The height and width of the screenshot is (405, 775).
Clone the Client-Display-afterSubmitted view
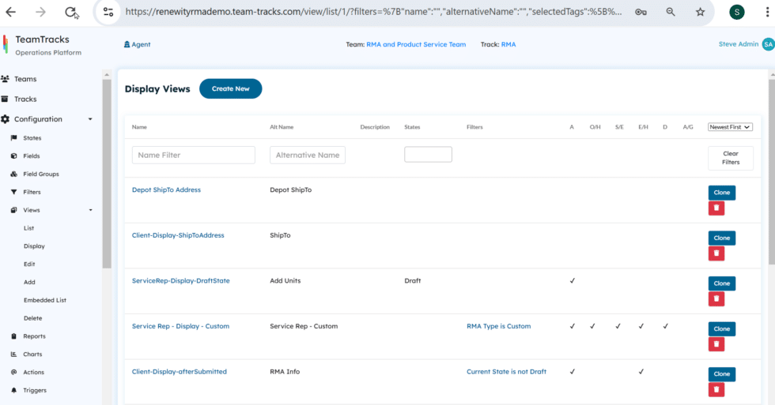721,374
